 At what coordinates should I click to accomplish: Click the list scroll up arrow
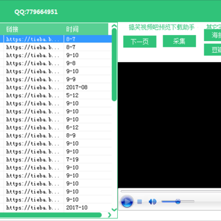pyautogui.click(x=114, y=26)
